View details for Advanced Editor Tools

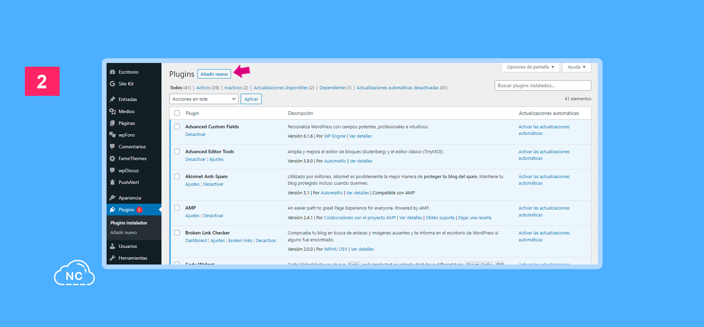pyautogui.click(x=361, y=161)
